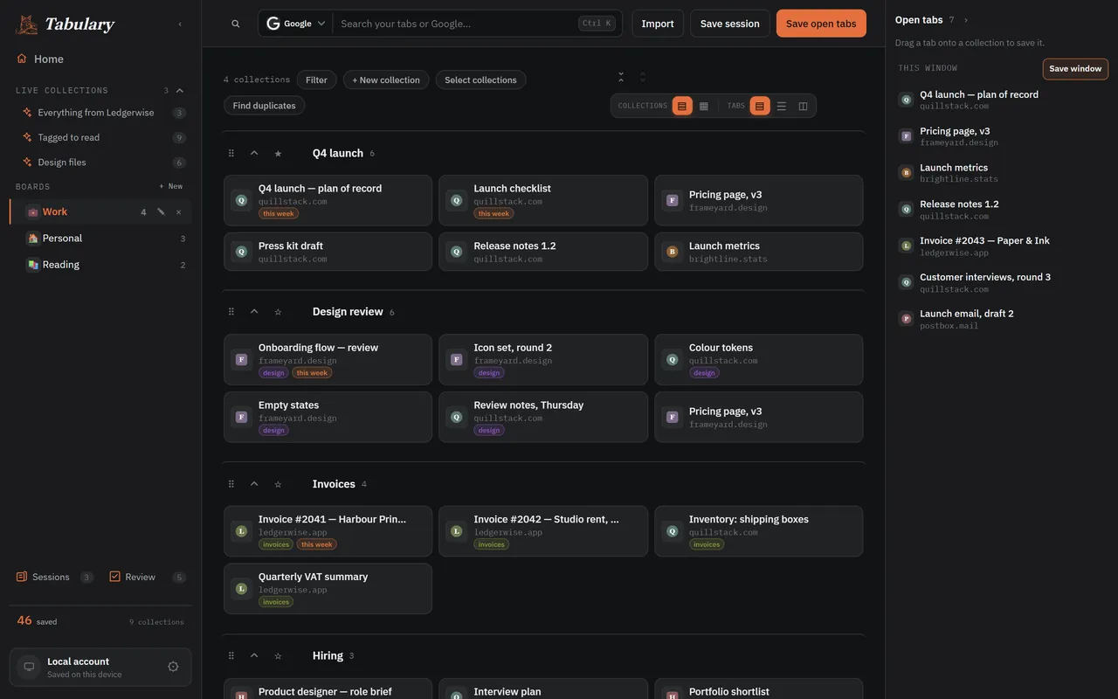Collapse the Q4 launch collection
Viewport: 1118px width, 699px height.
point(254,153)
